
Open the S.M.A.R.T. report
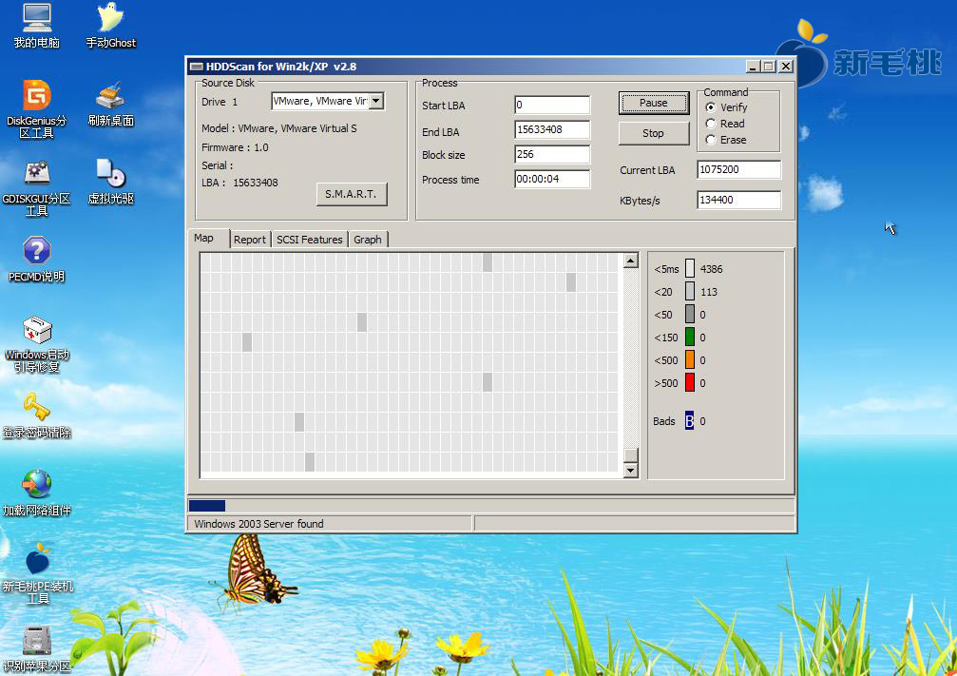coord(352,194)
